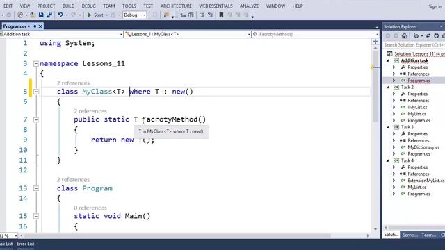Click the Find in Files icon
The height and width of the screenshot is (250, 445).
click(166, 15)
